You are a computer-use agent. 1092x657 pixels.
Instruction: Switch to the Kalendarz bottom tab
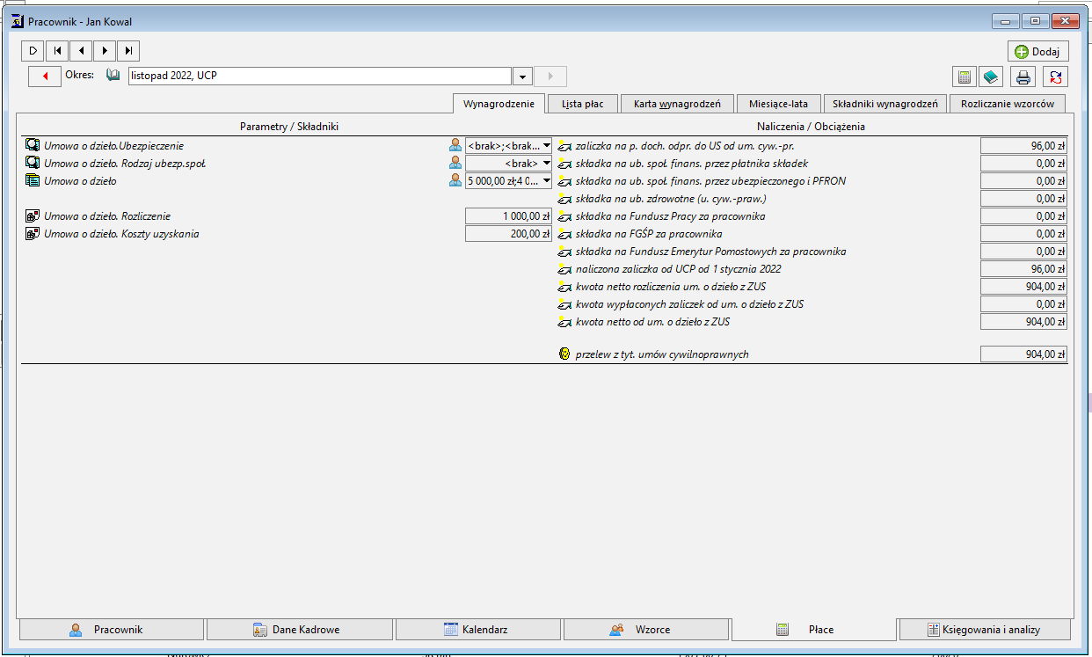477,630
